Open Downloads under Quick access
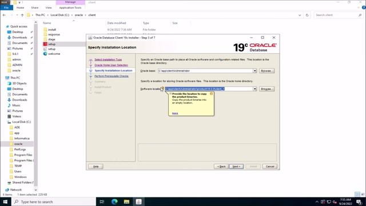Screen dimensions: 366x206 (x=19, y=37)
